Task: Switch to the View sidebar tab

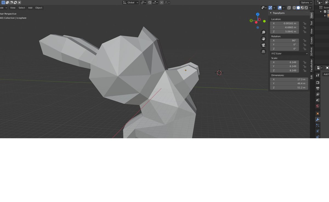Action: 311,31
